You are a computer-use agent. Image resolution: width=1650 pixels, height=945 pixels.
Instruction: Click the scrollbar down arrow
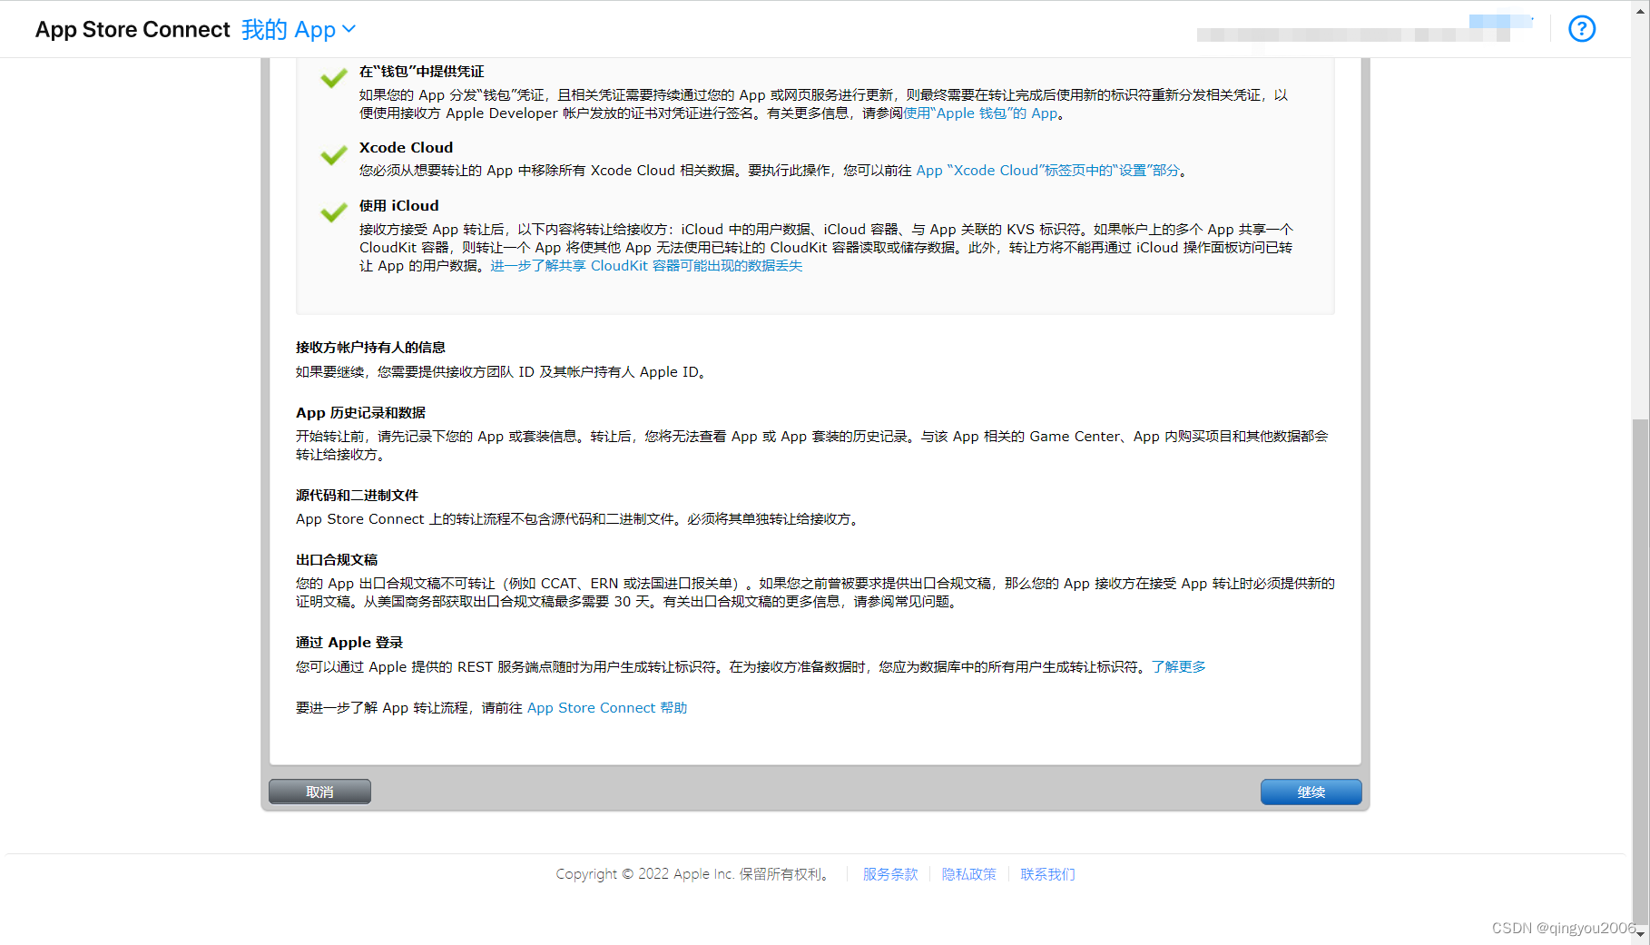coord(1639,934)
